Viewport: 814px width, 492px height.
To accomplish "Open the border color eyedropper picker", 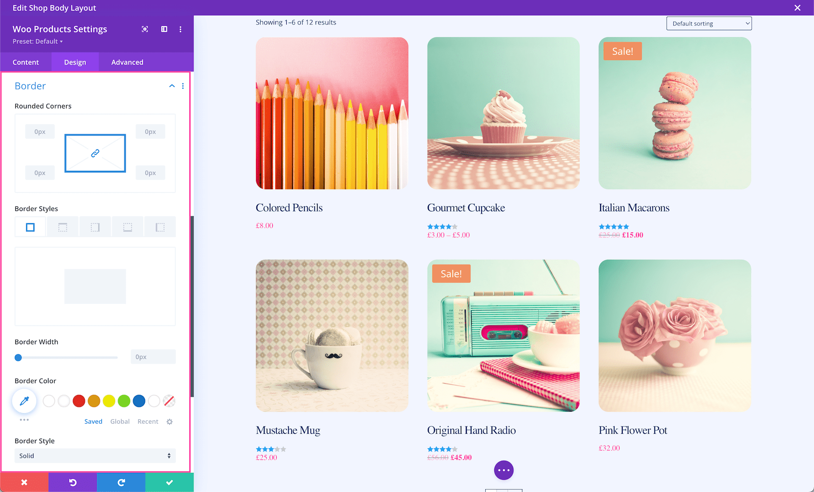I will tap(24, 401).
